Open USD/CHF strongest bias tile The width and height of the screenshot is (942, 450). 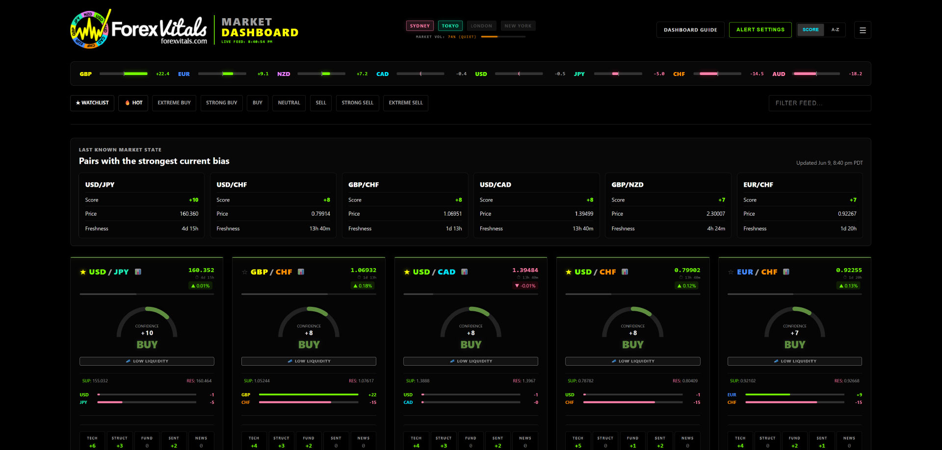pos(273,205)
